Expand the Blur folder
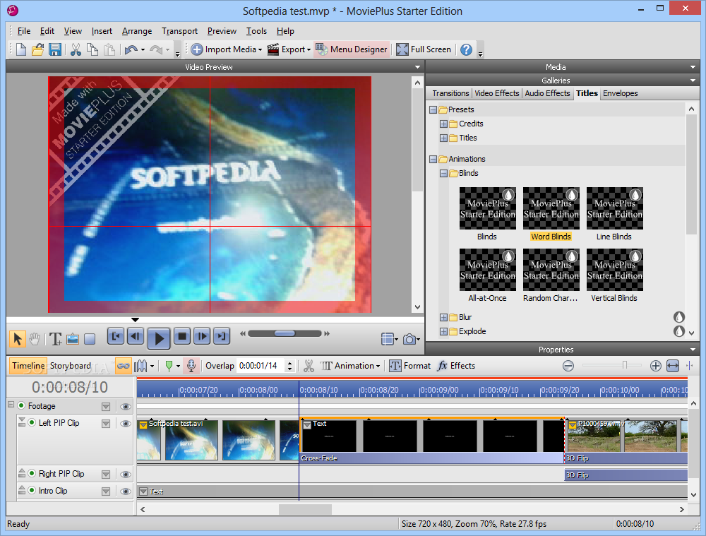Screen dimensions: 706x536 (x=443, y=317)
